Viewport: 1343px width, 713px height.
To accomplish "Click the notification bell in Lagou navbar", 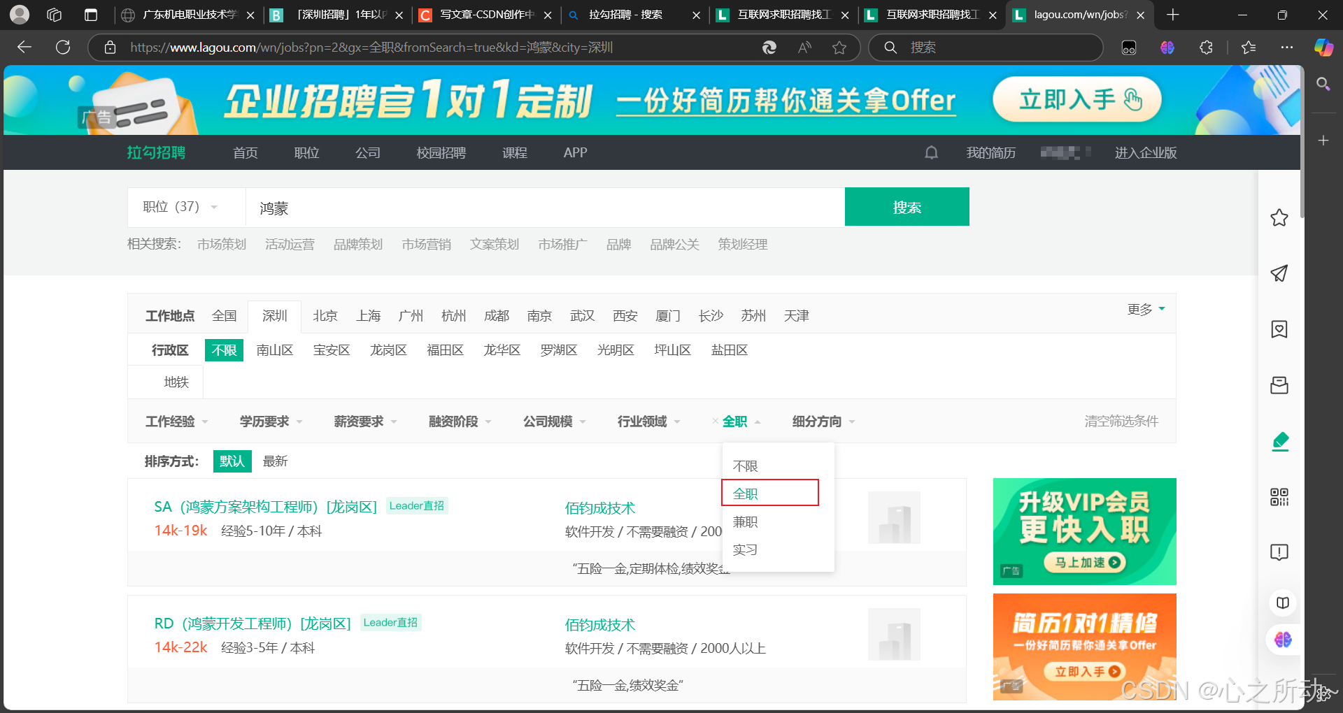I will coord(931,152).
